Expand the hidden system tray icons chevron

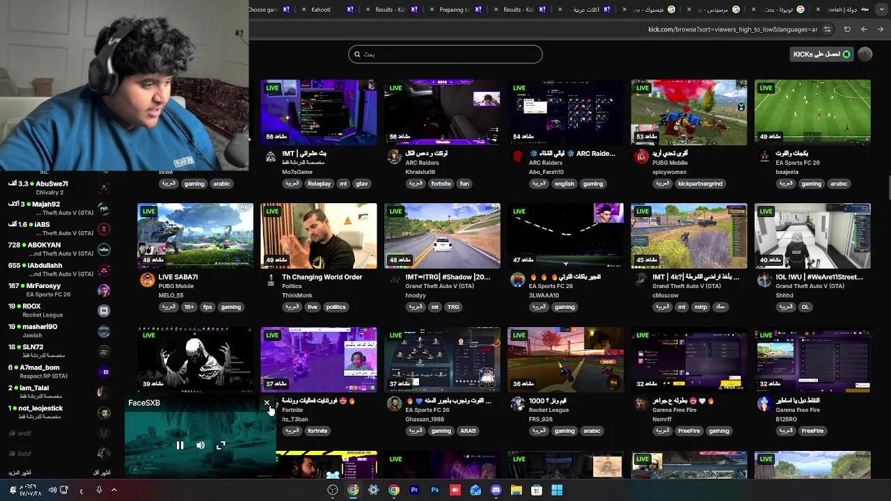point(114,490)
